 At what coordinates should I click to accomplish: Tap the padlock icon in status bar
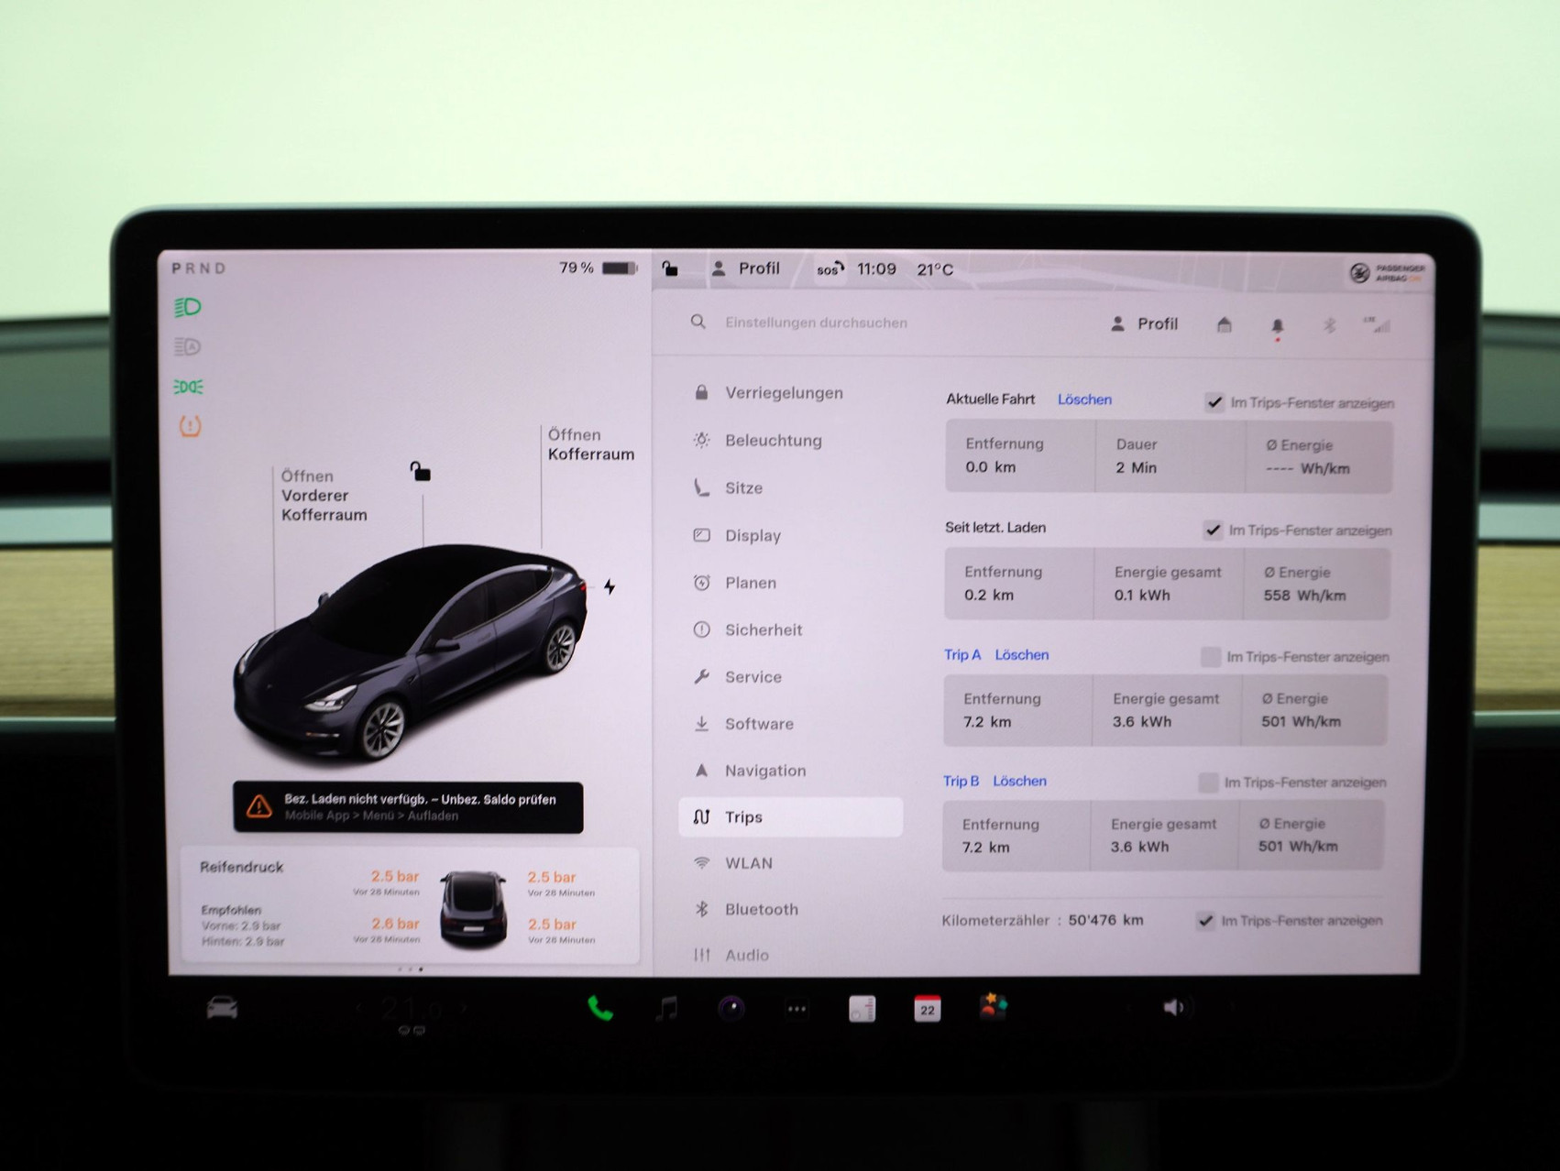[670, 268]
